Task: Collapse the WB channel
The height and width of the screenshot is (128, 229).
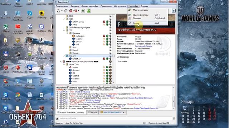Action: tap(64, 19)
